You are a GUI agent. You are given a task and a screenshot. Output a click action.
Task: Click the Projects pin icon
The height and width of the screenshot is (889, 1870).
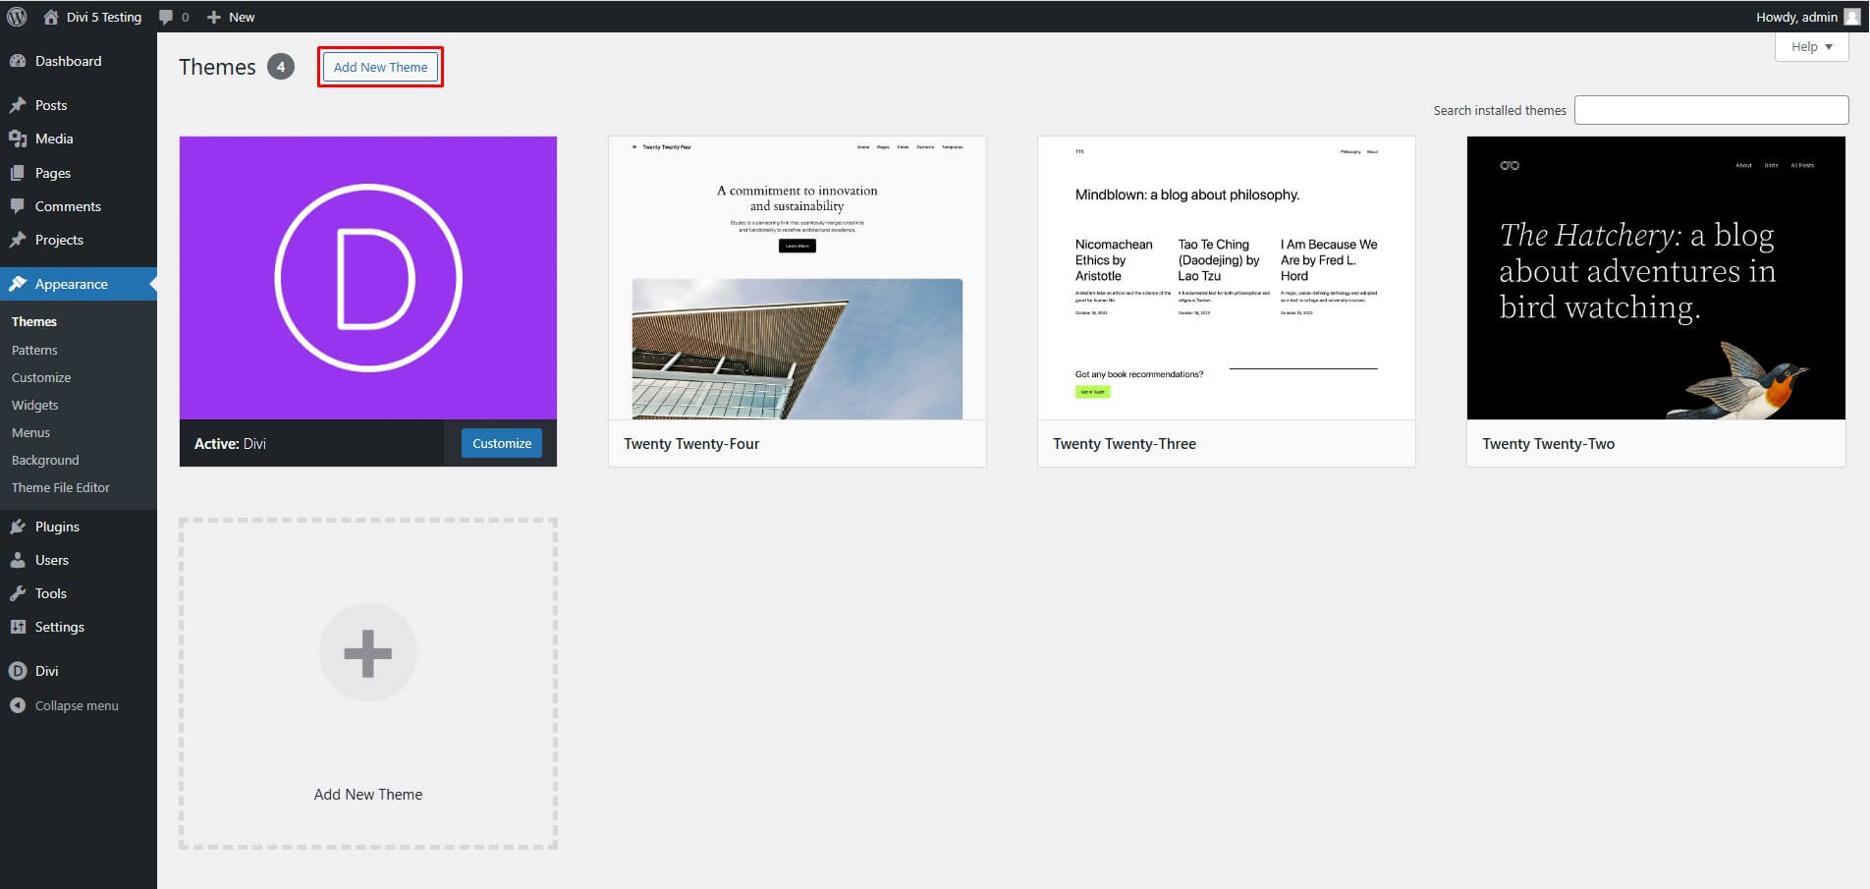pos(18,240)
